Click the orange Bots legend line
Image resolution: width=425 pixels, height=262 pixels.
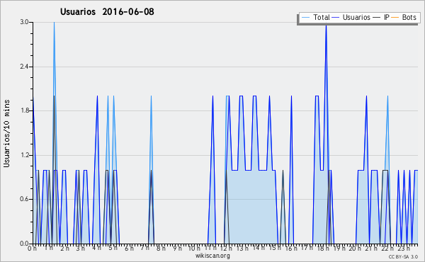(x=395, y=18)
